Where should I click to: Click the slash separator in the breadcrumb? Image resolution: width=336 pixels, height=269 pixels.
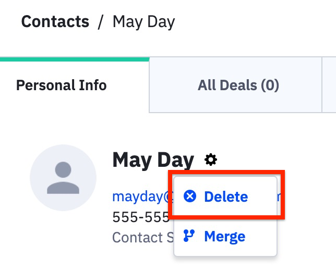101,22
